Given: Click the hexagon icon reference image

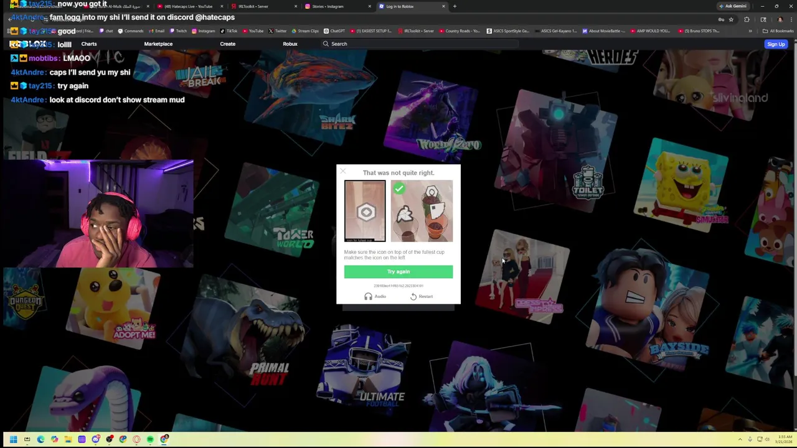Looking at the screenshot, I should [365, 211].
